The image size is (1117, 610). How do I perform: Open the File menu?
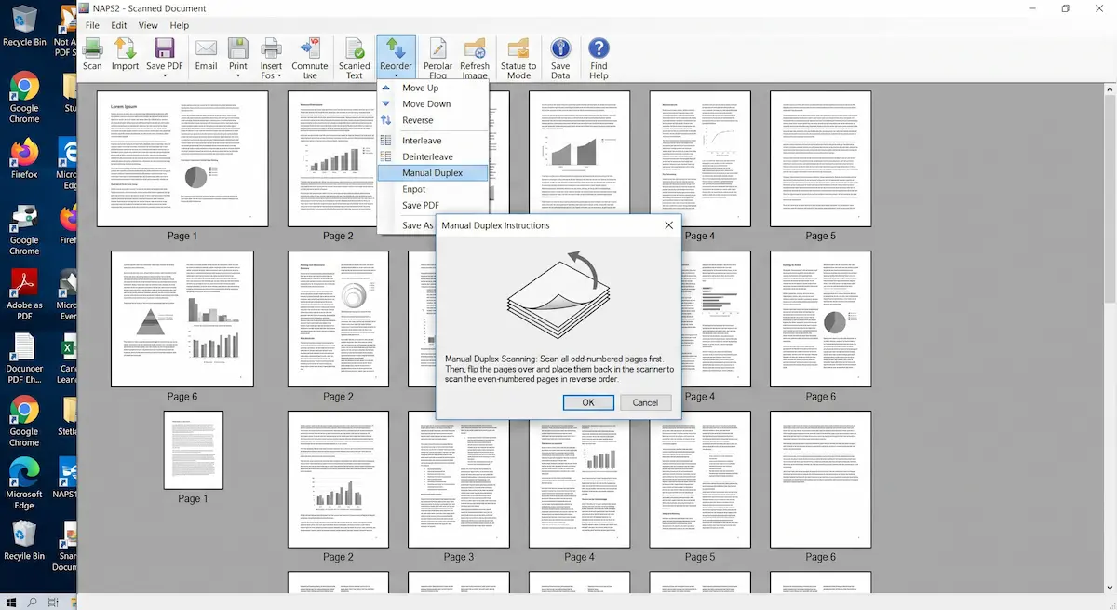pyautogui.click(x=92, y=25)
